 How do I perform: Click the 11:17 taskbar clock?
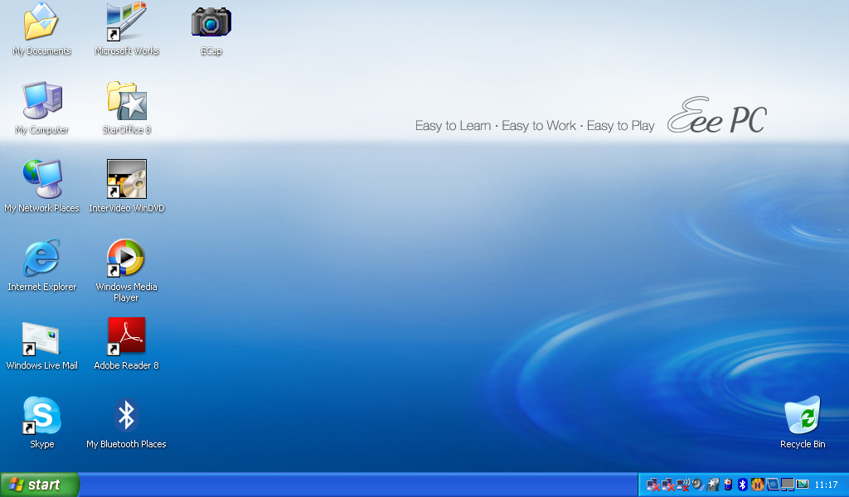827,485
